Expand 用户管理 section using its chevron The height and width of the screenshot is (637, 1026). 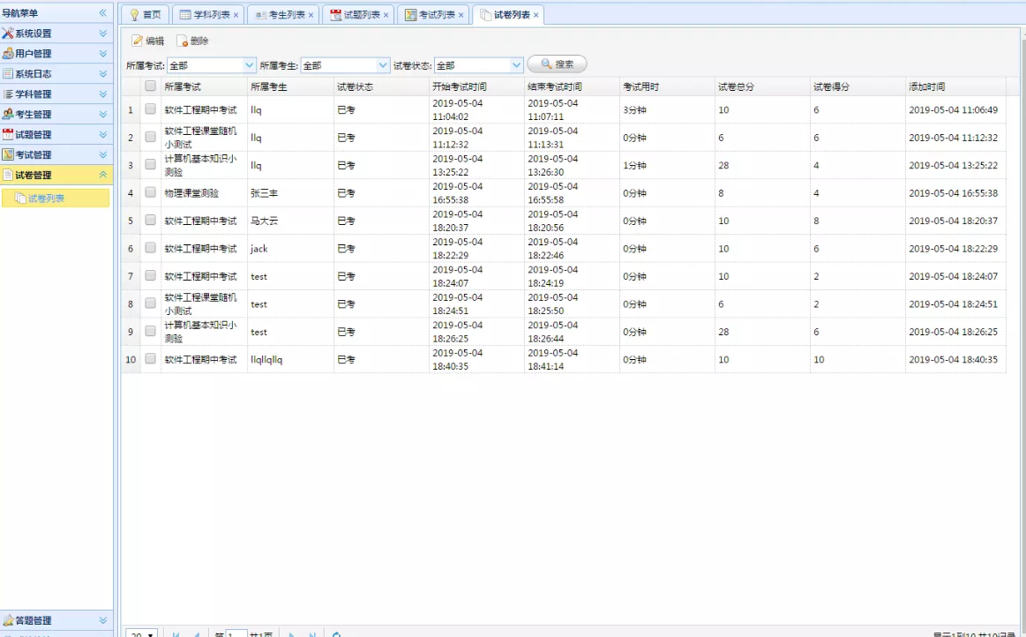coord(102,54)
